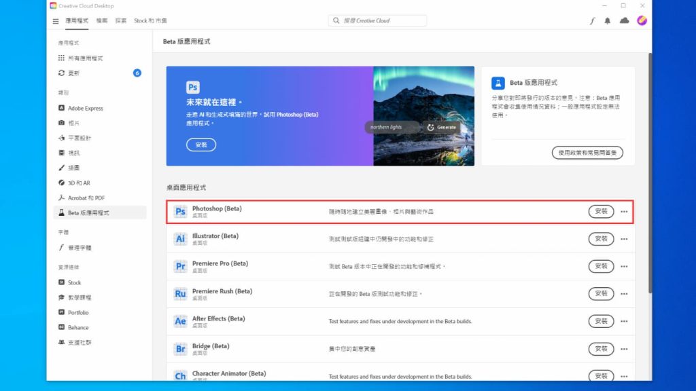
Task: Click the After Effects (Beta) Ae icon
Action: click(x=180, y=321)
